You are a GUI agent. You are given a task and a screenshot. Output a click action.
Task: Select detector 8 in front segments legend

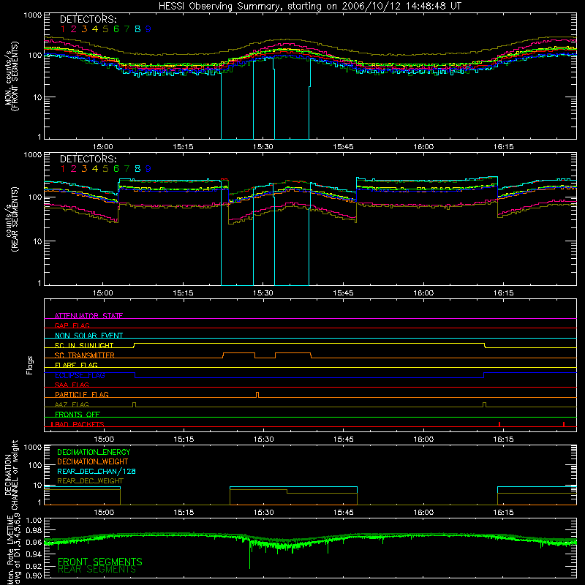tap(137, 29)
